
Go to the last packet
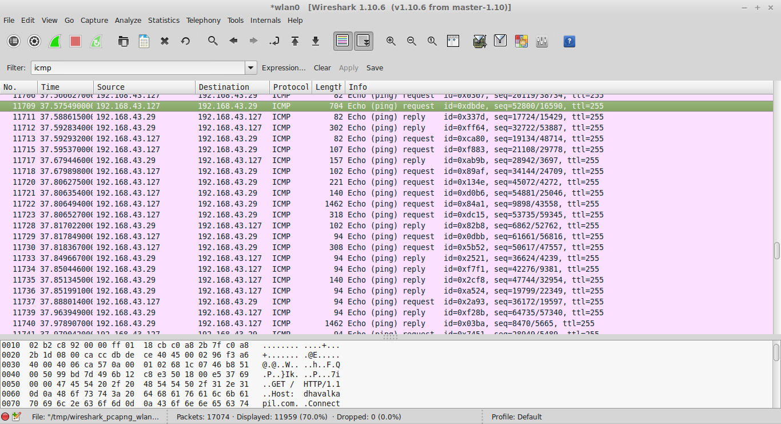316,41
